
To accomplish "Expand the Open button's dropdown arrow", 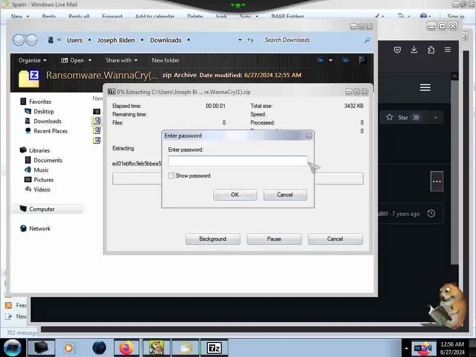I will point(90,60).
